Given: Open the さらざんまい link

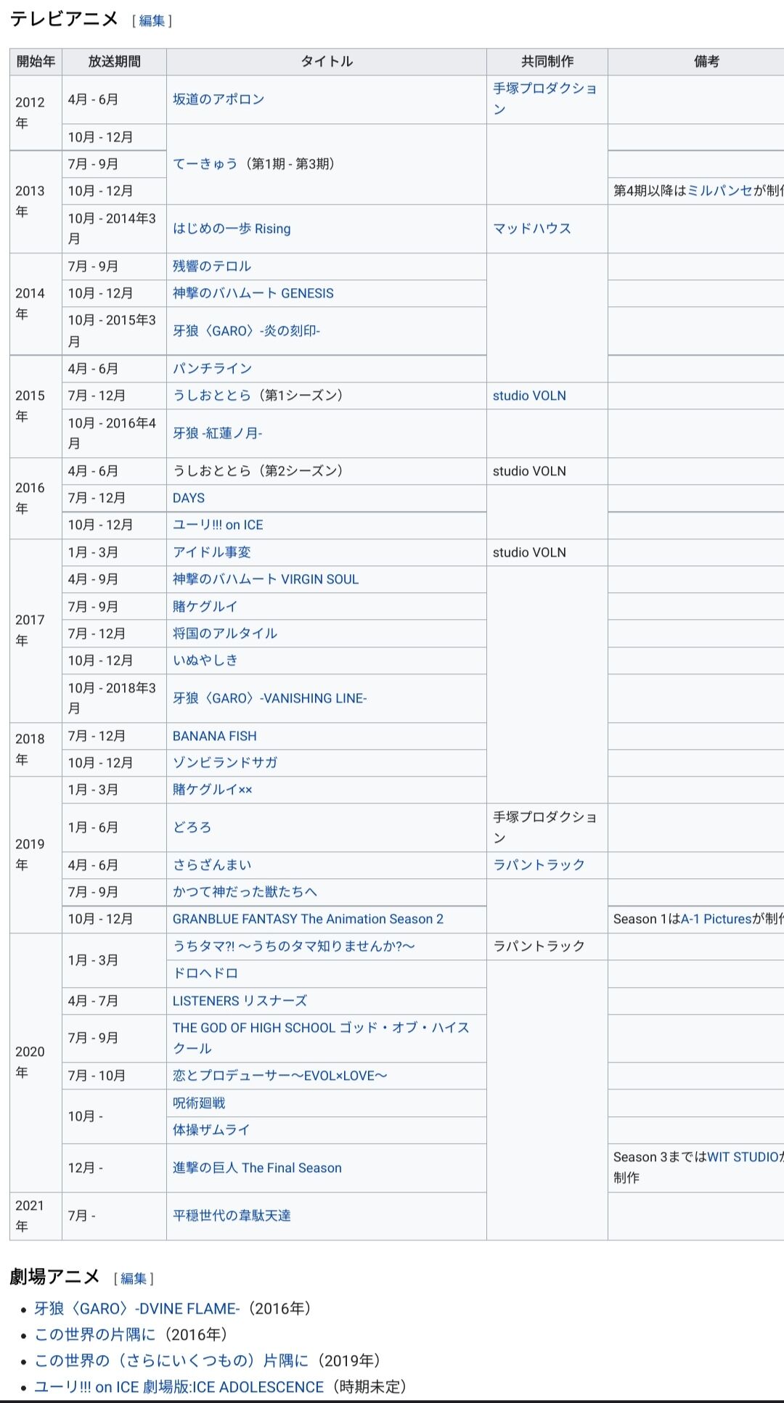Looking at the screenshot, I should [x=212, y=865].
